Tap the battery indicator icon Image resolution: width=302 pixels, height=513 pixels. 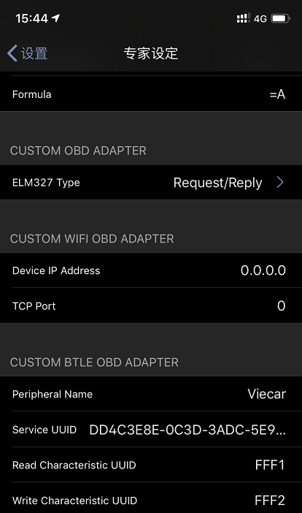[281, 18]
